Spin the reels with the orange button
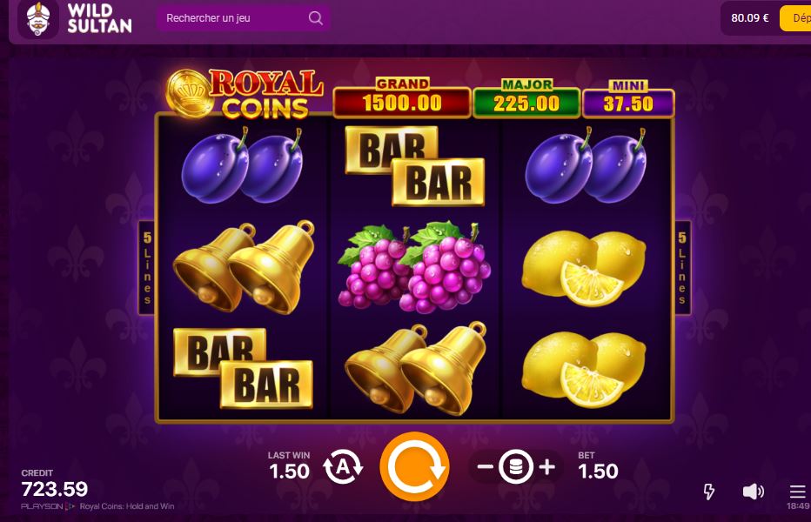The height and width of the screenshot is (522, 811). click(414, 466)
